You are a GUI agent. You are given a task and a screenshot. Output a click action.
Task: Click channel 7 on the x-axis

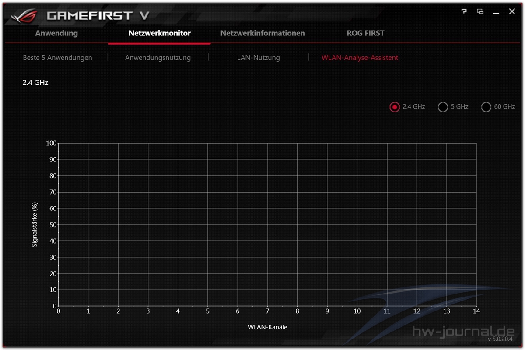267,311
